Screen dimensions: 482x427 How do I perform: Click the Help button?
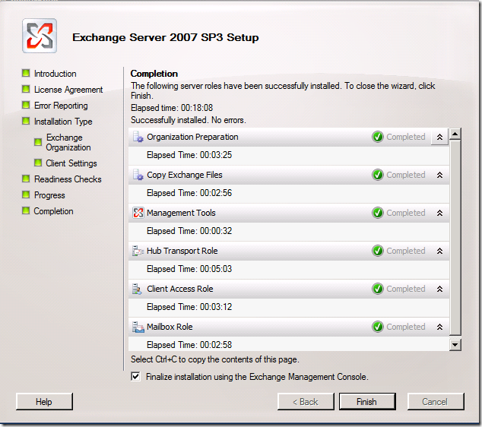[x=44, y=401]
